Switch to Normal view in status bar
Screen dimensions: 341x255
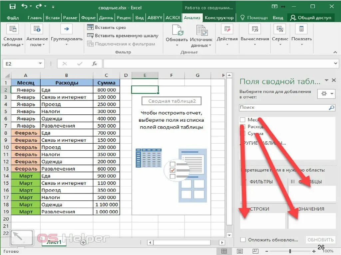(x=224, y=251)
